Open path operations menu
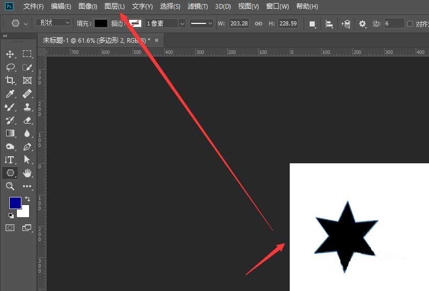429x291 pixels. 312,24
